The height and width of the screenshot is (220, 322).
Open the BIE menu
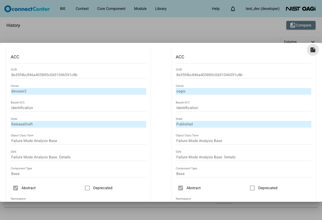(x=63, y=9)
